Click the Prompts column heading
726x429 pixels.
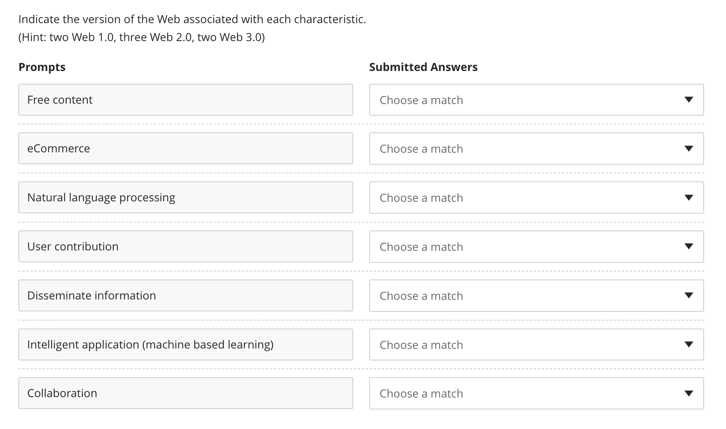42,67
